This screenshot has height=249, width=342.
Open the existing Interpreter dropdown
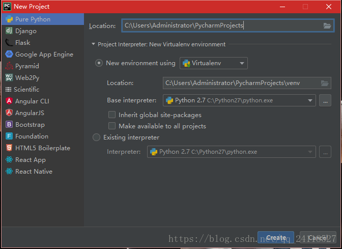[232, 152]
